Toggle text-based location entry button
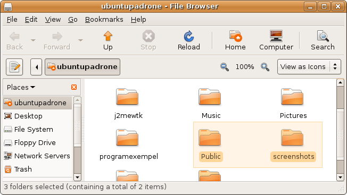Screen dimensions: 347x195 coord(14,67)
